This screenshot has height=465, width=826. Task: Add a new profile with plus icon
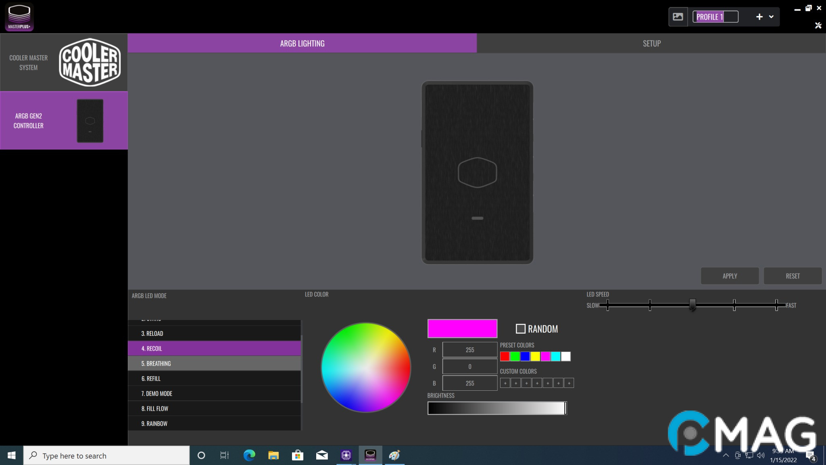point(759,17)
